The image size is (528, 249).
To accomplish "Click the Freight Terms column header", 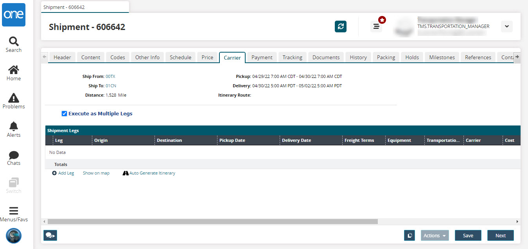I will coord(364,140).
